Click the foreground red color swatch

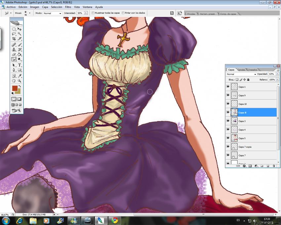14,88
